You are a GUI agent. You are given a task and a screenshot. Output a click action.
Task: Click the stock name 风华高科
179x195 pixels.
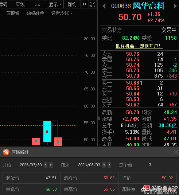[149, 6]
